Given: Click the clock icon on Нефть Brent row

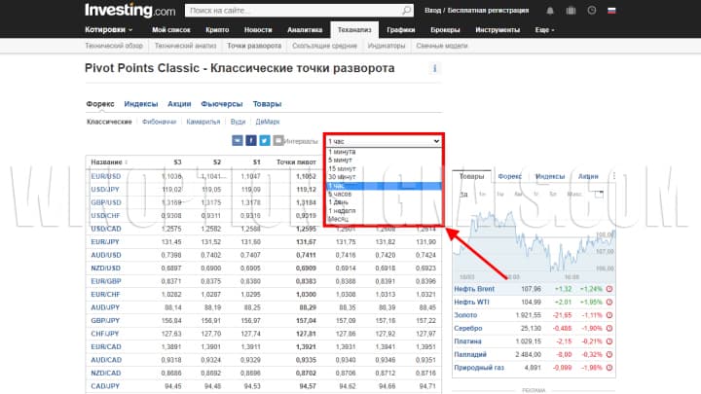Looking at the screenshot, I should click(609, 289).
